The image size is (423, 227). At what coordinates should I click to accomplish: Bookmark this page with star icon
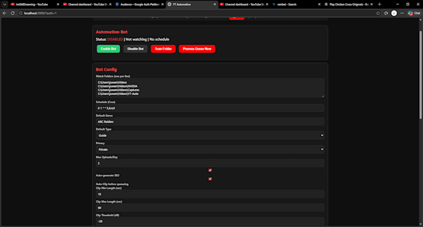(378, 13)
